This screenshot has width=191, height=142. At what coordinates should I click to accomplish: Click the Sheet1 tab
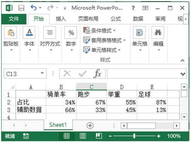[x=58, y=125]
